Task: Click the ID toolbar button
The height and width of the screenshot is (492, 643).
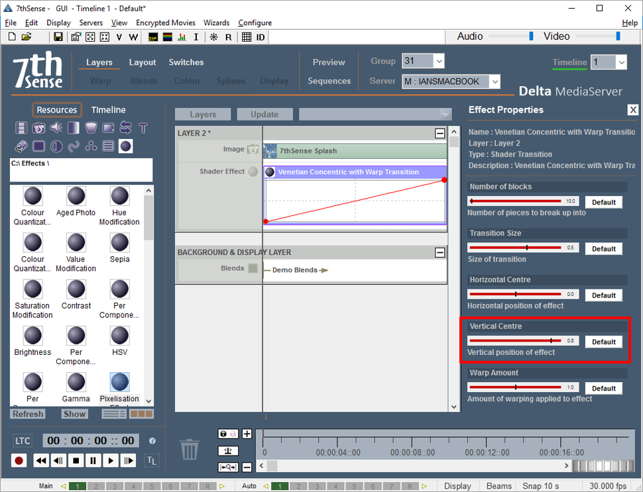Action: (x=261, y=37)
